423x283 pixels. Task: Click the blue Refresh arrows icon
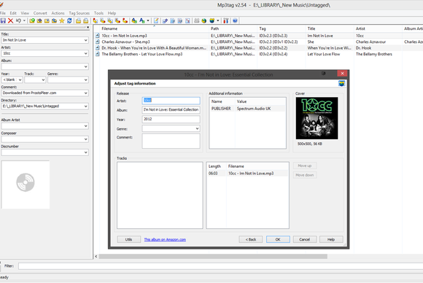69,20
